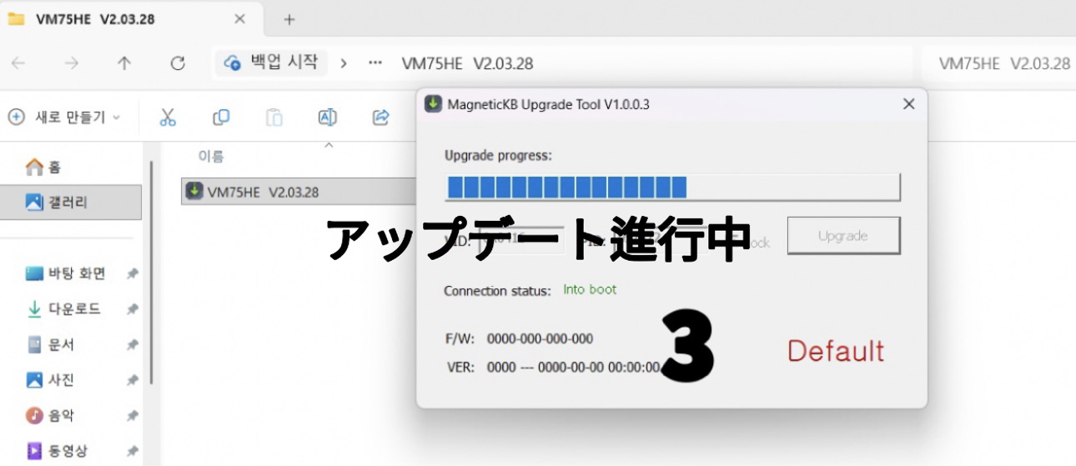Viewport: 1076px width, 466px height.
Task: Sort by the 이름 column header
Action: (210, 156)
